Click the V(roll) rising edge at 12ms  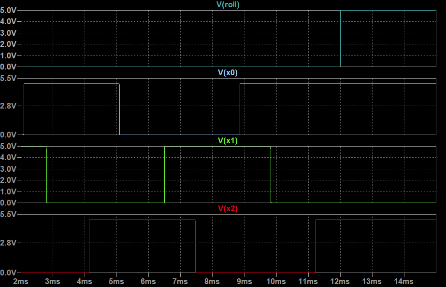[340, 39]
